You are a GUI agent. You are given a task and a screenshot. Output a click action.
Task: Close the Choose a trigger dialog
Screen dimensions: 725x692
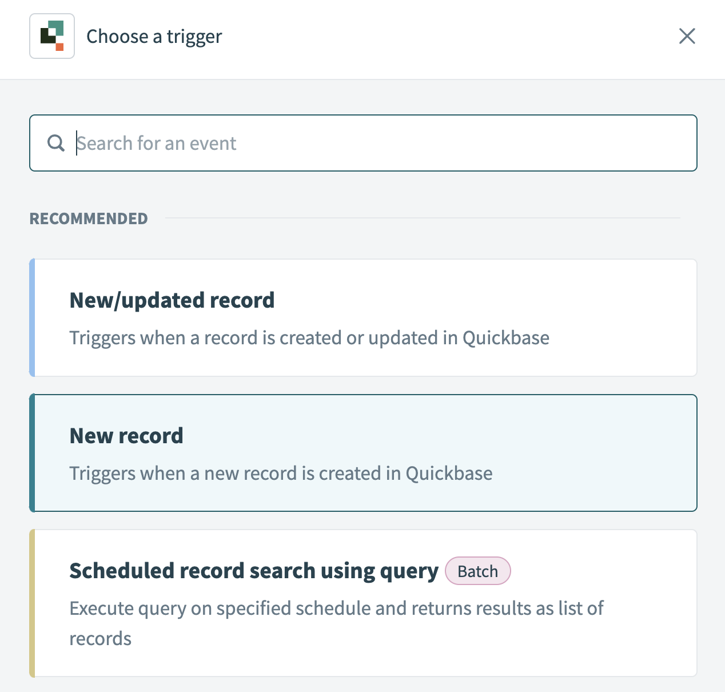point(687,36)
